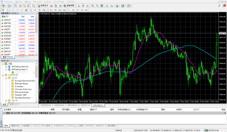The image size is (227, 132).
Task: Open the new chart toolbar icon
Action: 3,6
